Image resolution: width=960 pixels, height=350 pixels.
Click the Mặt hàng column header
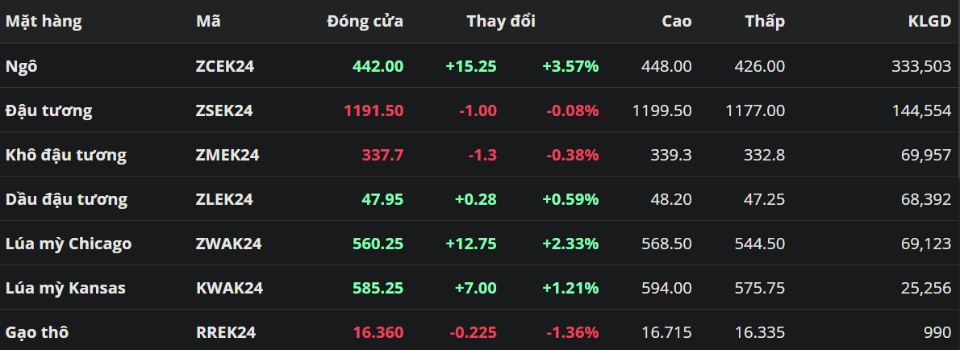44,22
